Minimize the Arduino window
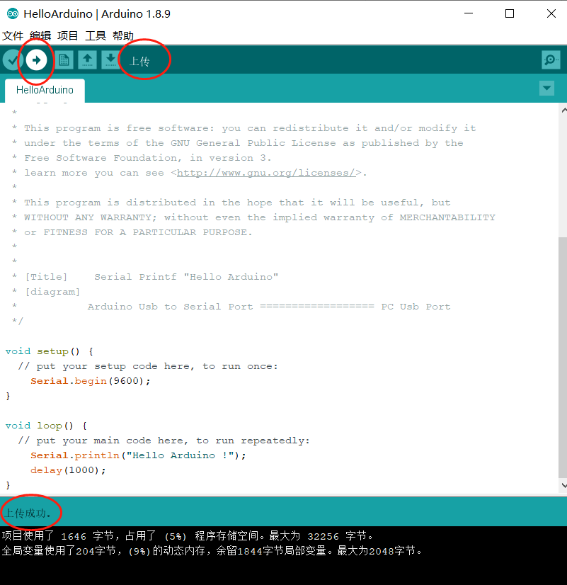The width and height of the screenshot is (567, 585). click(x=469, y=13)
